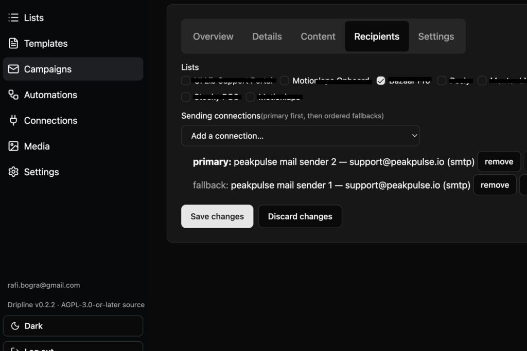Viewport: 527px width, 351px height.
Task: Open sidebar Settings via the gear icon
Action: point(13,172)
